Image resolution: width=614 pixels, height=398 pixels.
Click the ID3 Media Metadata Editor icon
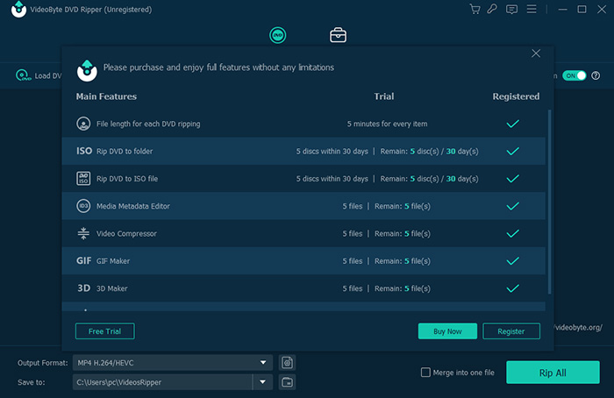(83, 206)
